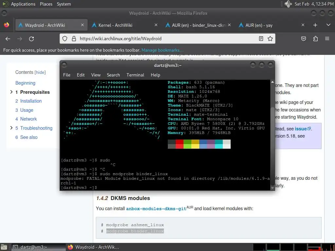Hide the Contents sidebar via [hide]
Screen dimensions: 335x251
tap(40, 72)
